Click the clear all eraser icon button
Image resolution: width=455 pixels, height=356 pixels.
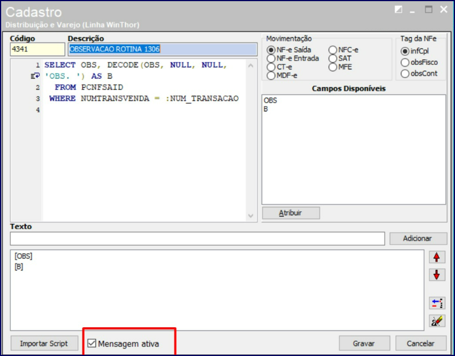tap(437, 321)
